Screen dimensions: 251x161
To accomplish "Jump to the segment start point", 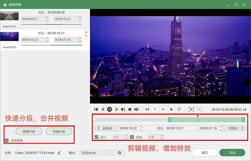I will [x=96, y=109].
